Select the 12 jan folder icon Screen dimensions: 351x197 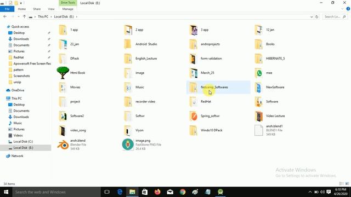click(x=258, y=30)
